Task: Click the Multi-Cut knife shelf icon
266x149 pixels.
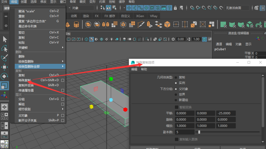Action: [141, 24]
